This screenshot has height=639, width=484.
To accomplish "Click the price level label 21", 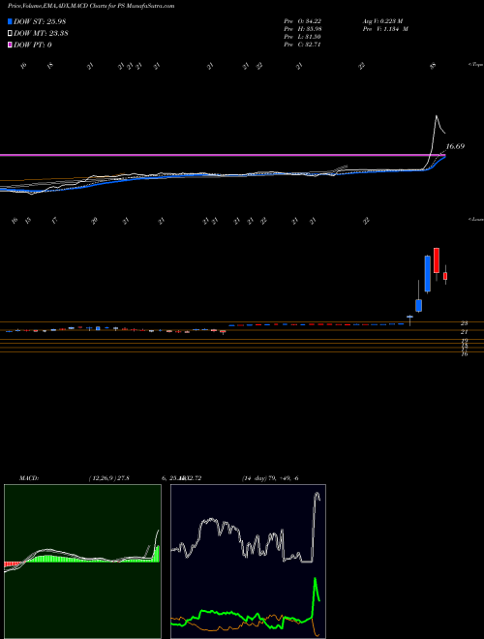I will tap(464, 332).
